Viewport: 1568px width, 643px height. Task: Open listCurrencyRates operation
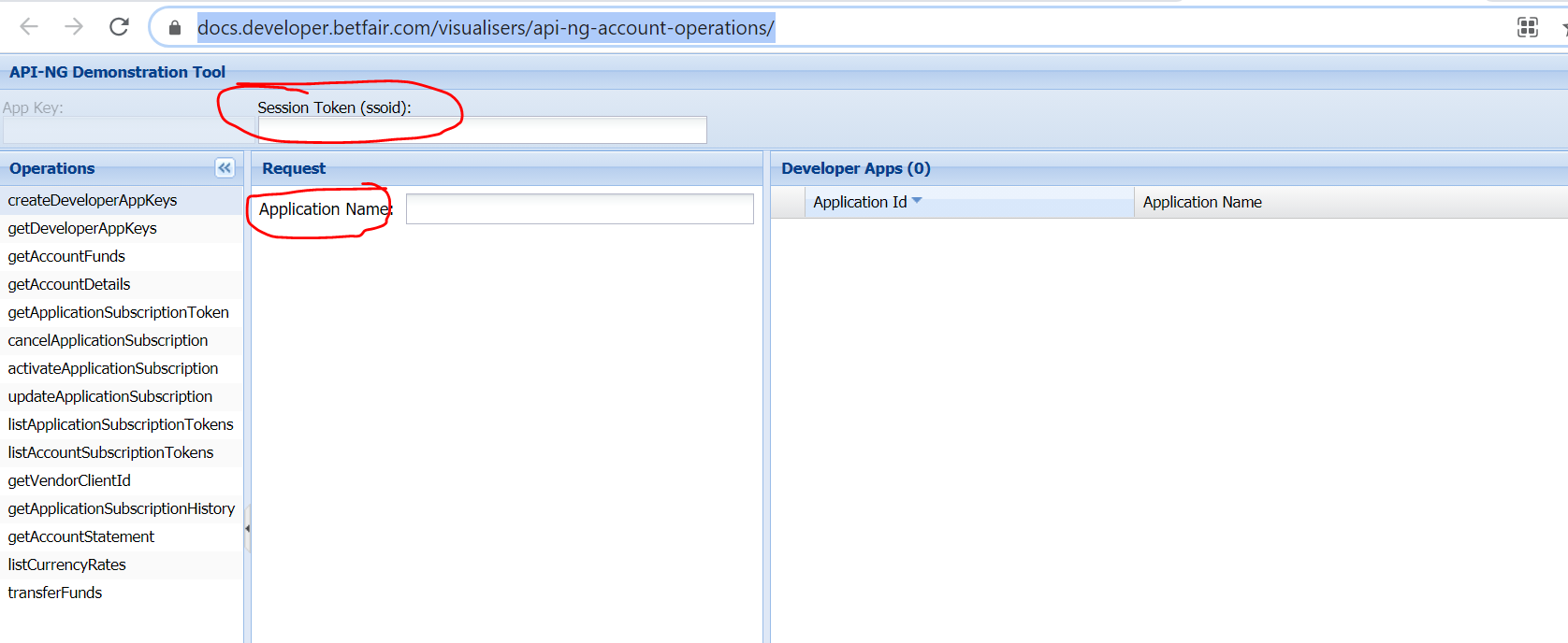coord(122,564)
